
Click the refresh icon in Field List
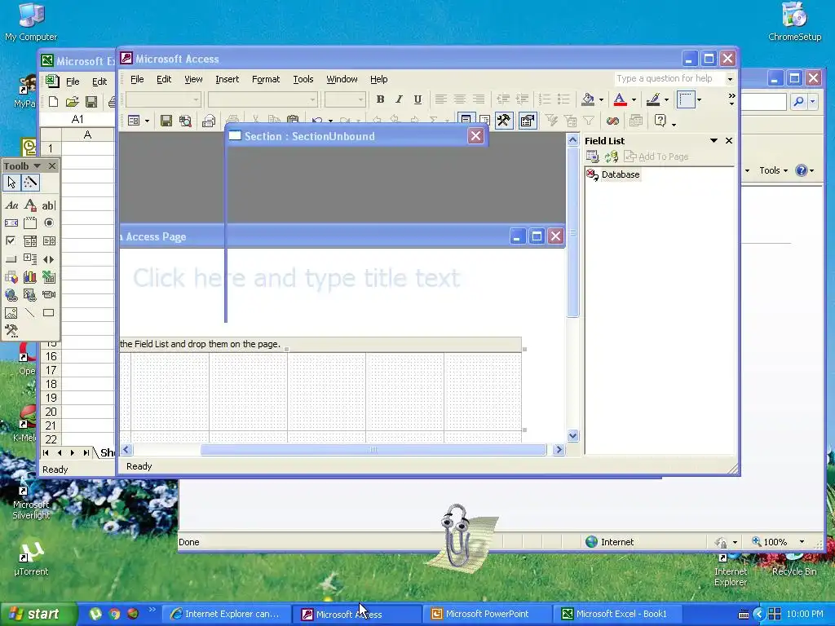(x=611, y=156)
